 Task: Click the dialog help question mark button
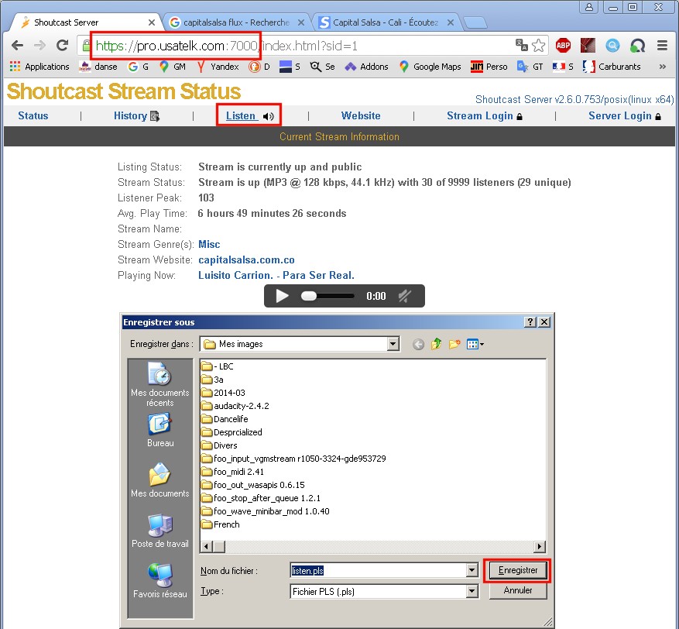click(x=530, y=322)
